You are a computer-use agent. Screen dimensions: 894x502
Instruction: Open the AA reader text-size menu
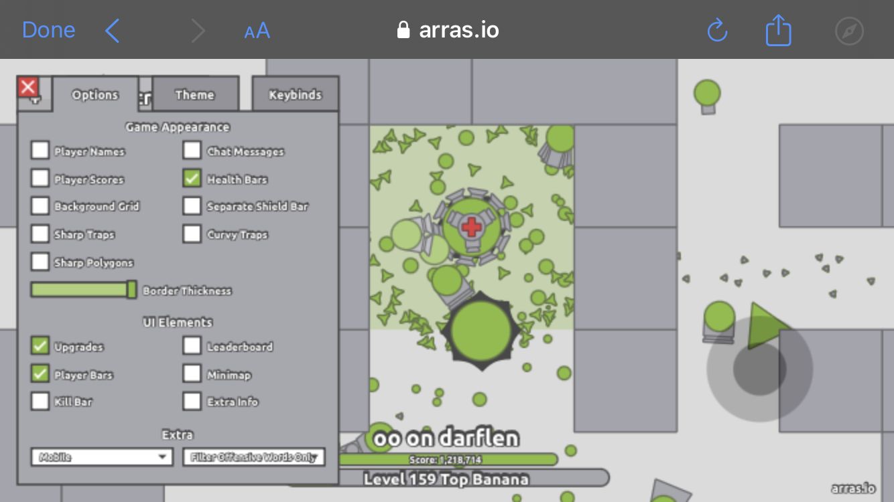tap(257, 31)
